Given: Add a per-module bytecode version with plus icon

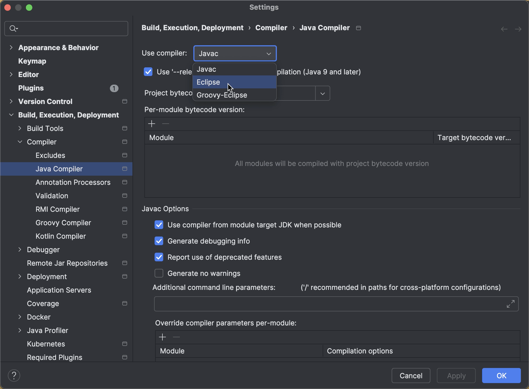Looking at the screenshot, I should [152, 124].
